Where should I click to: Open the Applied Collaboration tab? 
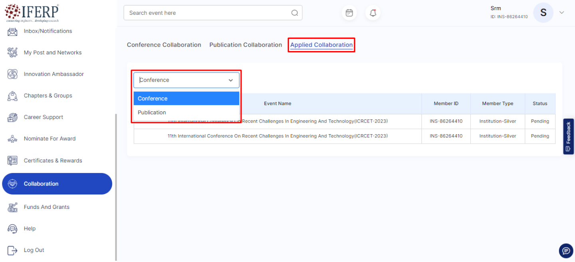pos(321,45)
